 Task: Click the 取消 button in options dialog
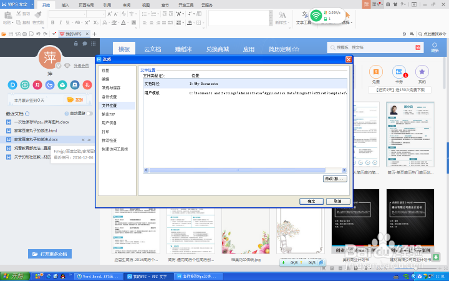click(x=338, y=201)
